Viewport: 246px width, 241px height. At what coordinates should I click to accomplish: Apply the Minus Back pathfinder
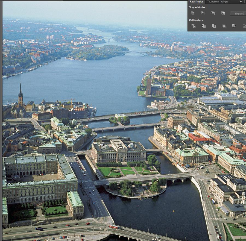tap(244, 26)
